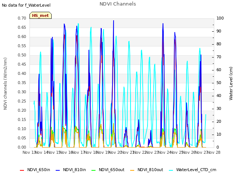Click the red NDVI_650in legend swatch
Image resolution: width=236 pixels, height=177 pixels.
pos(22,170)
